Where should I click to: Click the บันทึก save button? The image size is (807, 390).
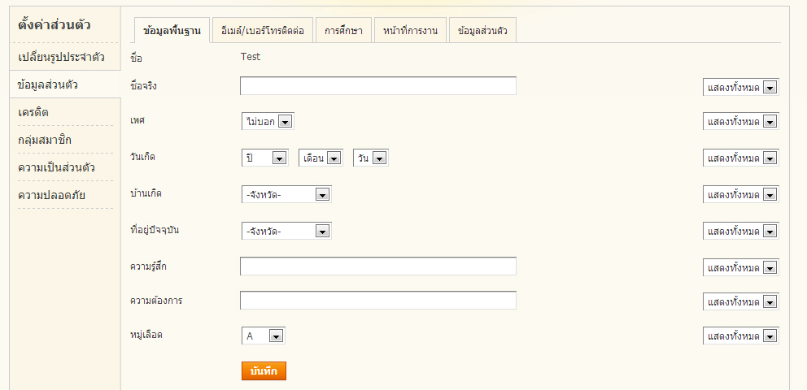[x=264, y=371]
